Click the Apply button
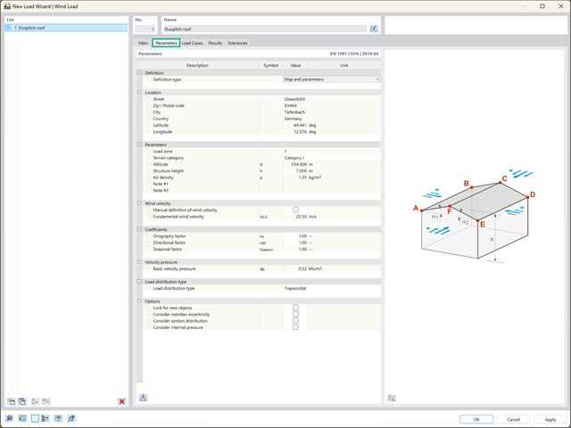 [x=550, y=419]
